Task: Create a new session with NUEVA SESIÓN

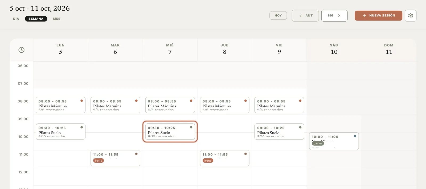Action: click(x=378, y=16)
